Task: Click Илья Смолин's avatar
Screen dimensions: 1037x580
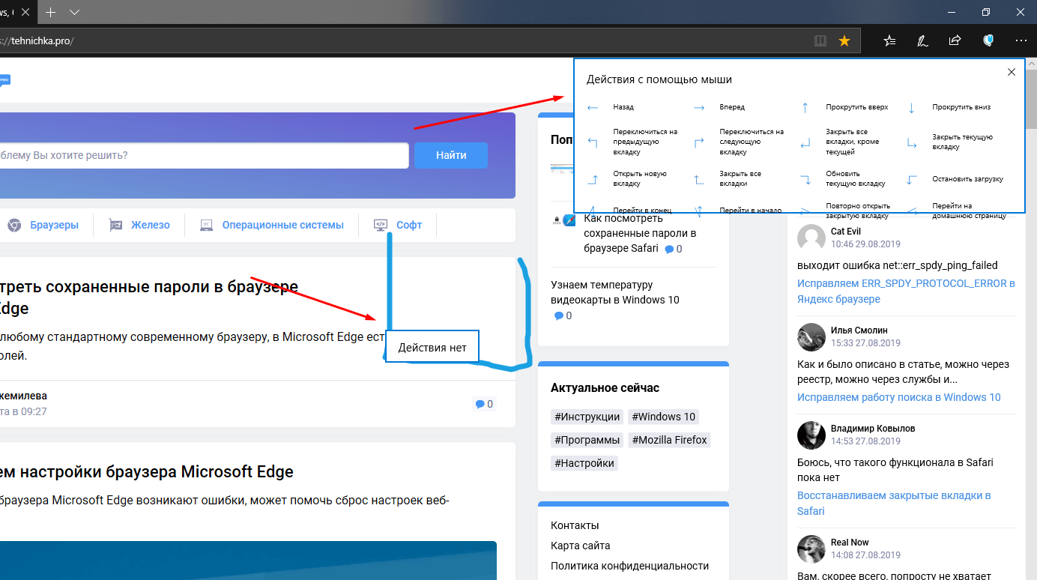Action: pos(811,336)
